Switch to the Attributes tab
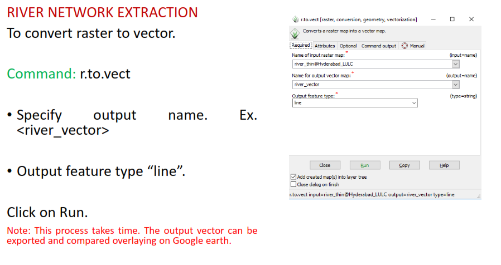The height and width of the screenshot is (265, 501). pyautogui.click(x=325, y=46)
